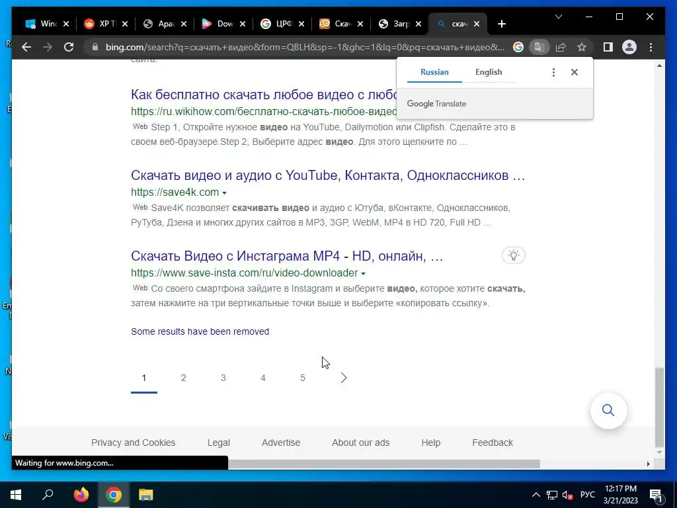
Task: Click the lightbulb icon beside Instagram result
Action: (x=513, y=255)
